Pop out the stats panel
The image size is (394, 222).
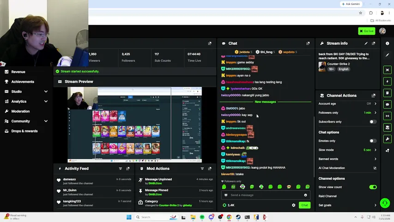[x=210, y=43]
